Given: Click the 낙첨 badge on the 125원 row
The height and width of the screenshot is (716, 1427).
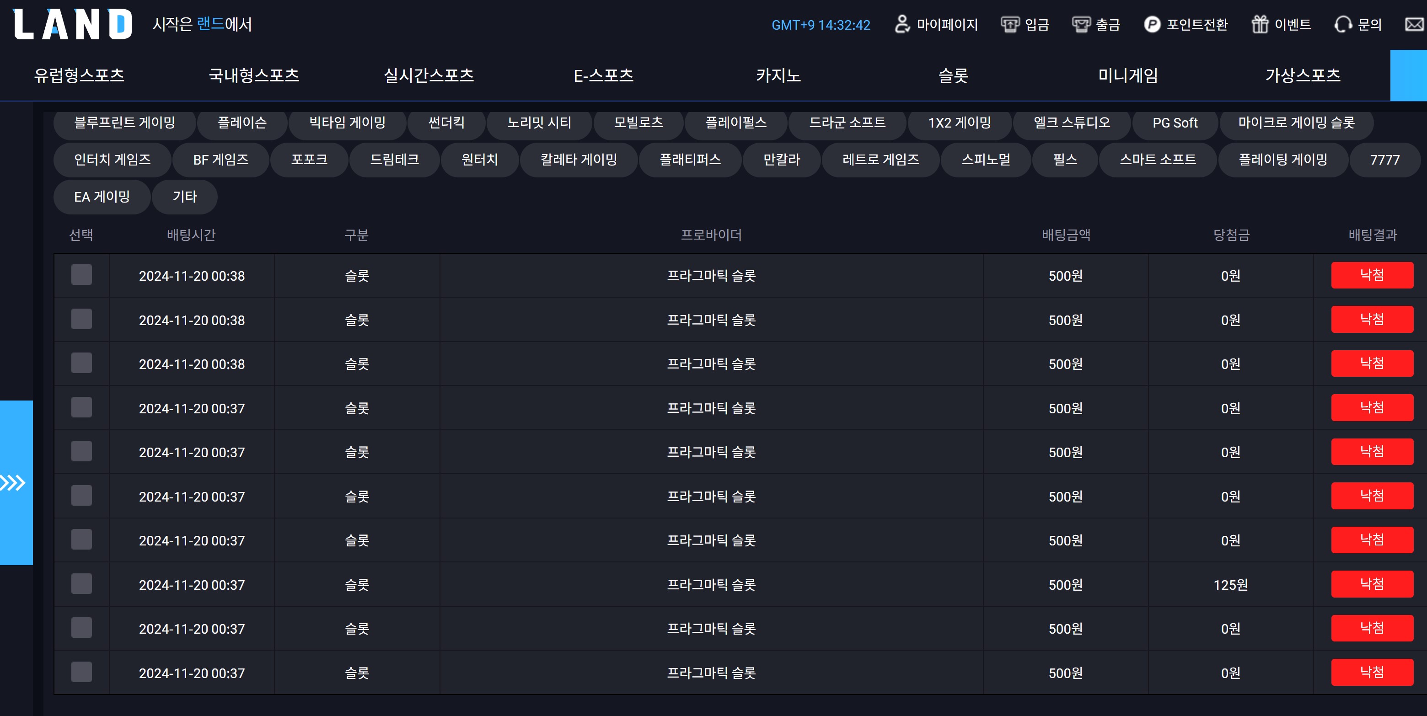Looking at the screenshot, I should [x=1372, y=584].
